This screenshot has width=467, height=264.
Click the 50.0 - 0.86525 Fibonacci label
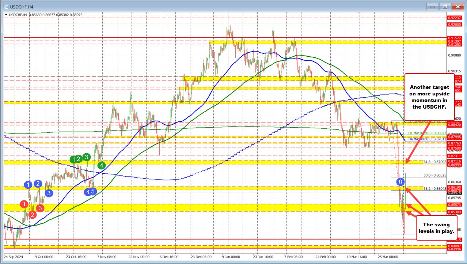pyautogui.click(x=435, y=175)
